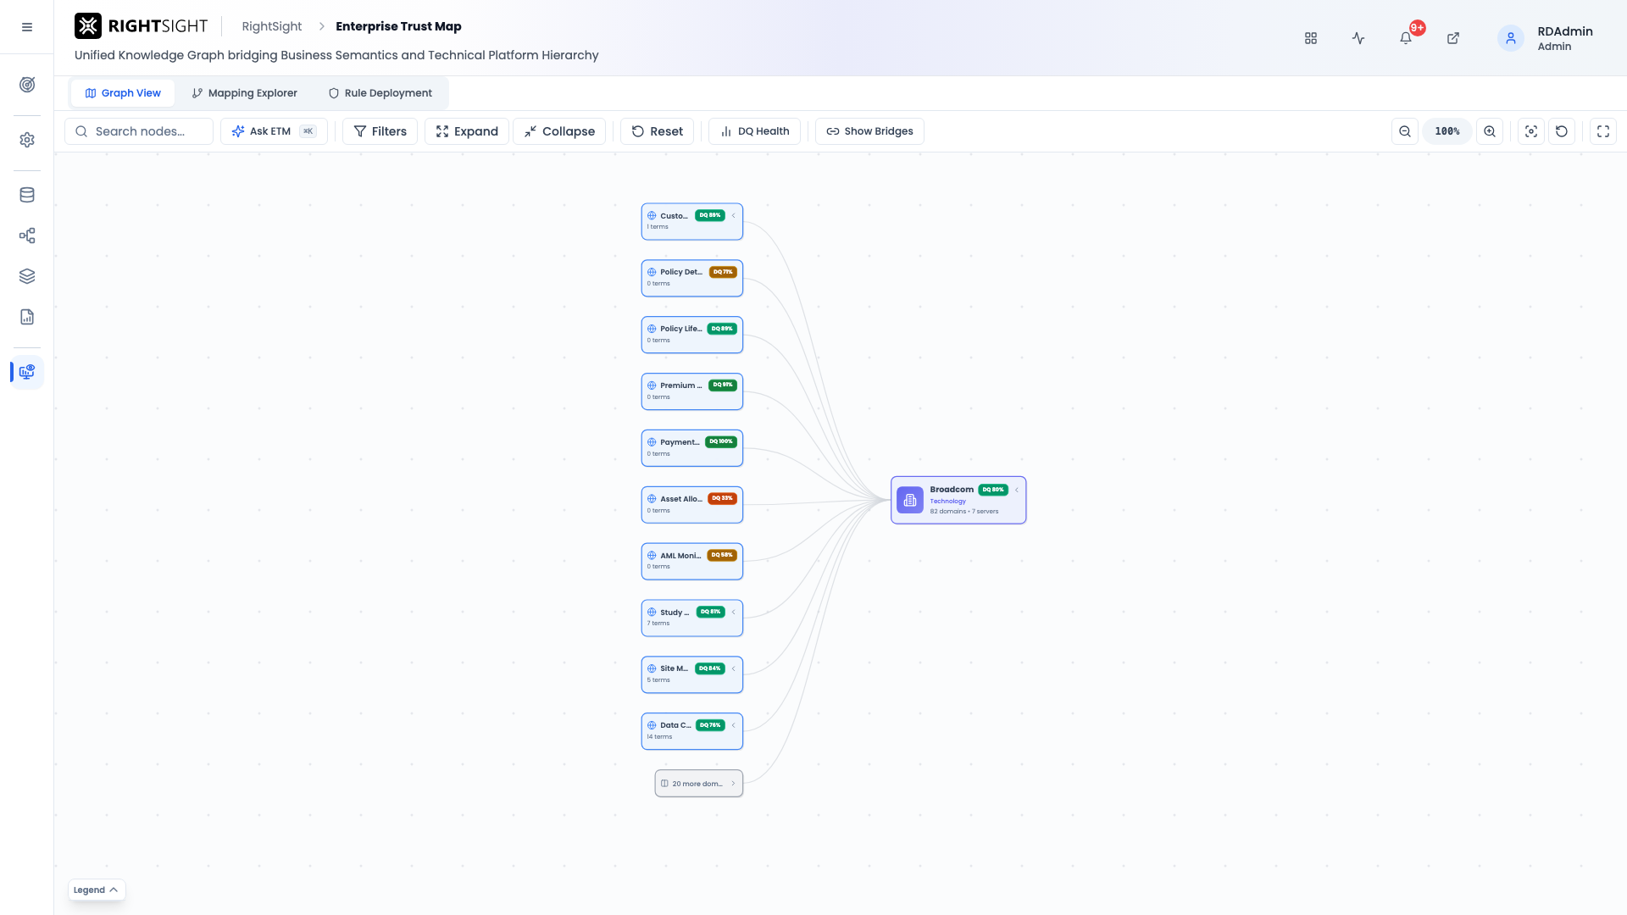The image size is (1627, 915).
Task: Select the Asset Allo... domain node
Action: [x=692, y=505]
